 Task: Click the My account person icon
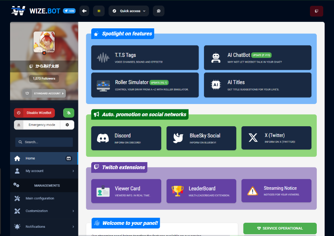pos(17,171)
